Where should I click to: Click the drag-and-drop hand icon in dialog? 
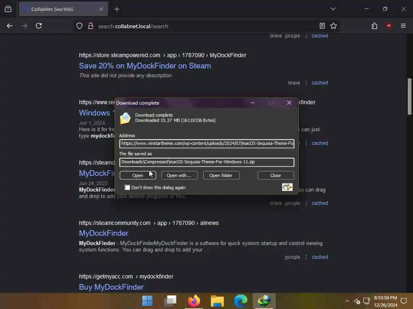tap(287, 187)
